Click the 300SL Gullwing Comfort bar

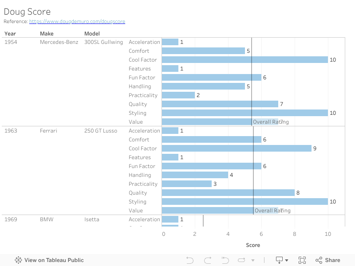203,51
